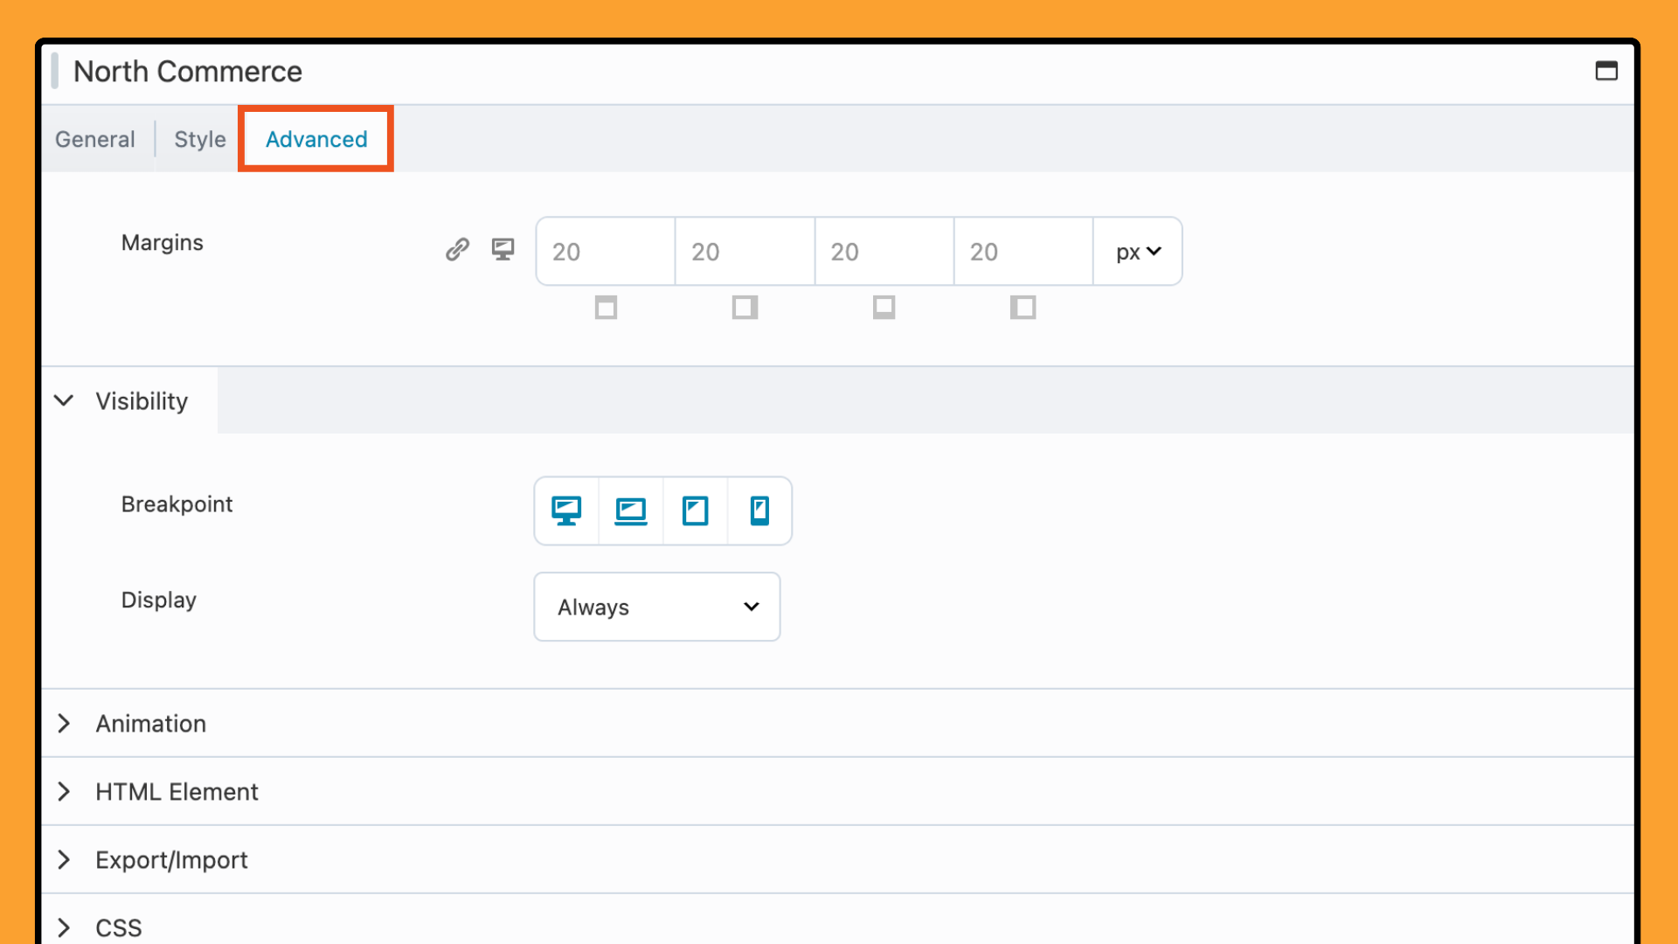Toggle the tablet breakpoint icon
The width and height of the screenshot is (1678, 944).
pyautogui.click(x=695, y=510)
